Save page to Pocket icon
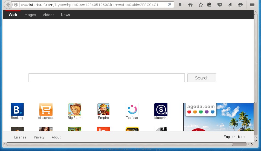Screen dimensions: 261x151 tap(220, 5)
